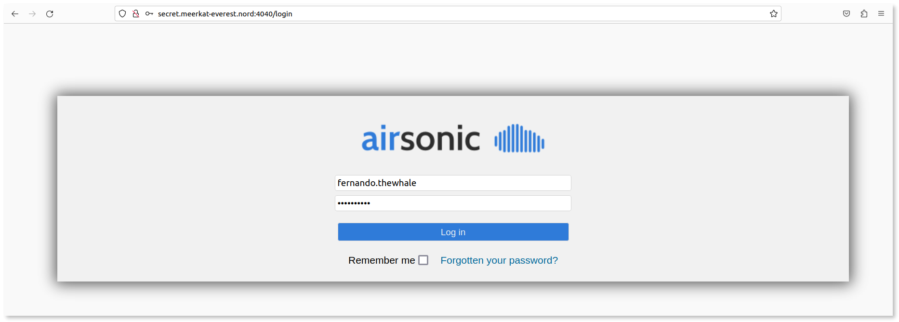Click the shield tracking protection icon
This screenshot has height=322, width=899.
122,13
